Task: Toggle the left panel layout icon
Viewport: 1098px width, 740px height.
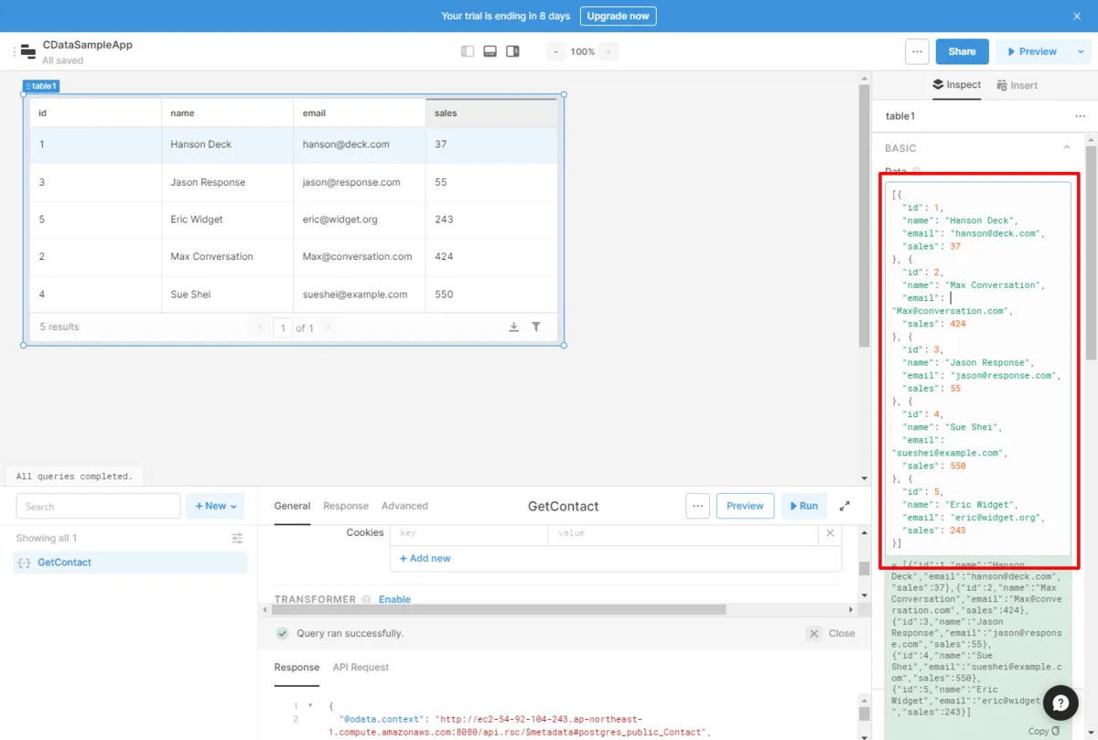Action: (x=468, y=51)
